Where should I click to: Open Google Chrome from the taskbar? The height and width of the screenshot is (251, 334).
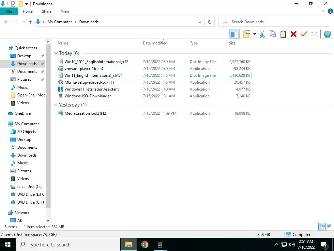(x=144, y=244)
